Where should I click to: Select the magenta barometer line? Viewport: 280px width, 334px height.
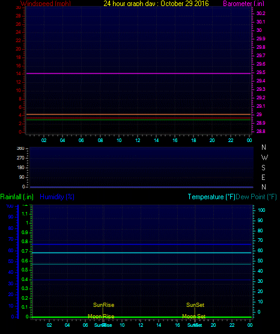click(138, 73)
